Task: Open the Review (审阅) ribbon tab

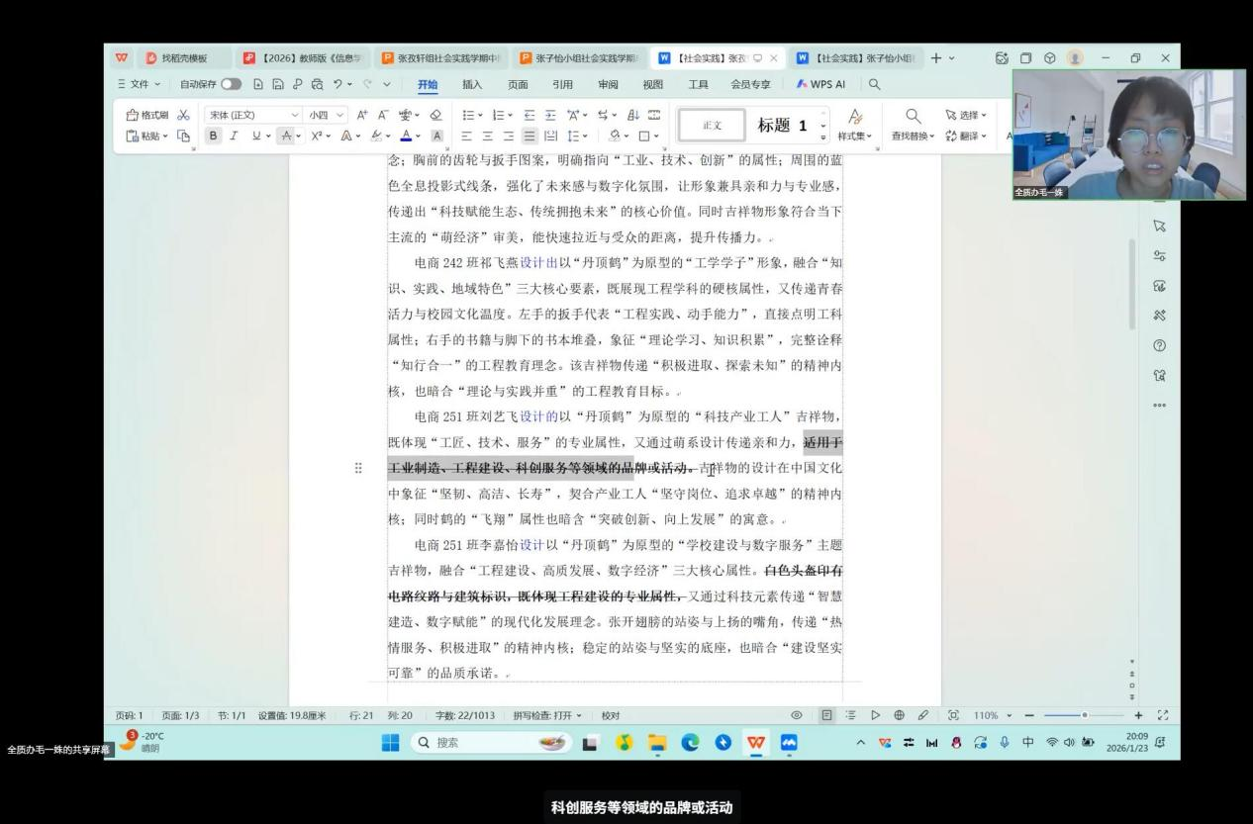Action: [609, 85]
